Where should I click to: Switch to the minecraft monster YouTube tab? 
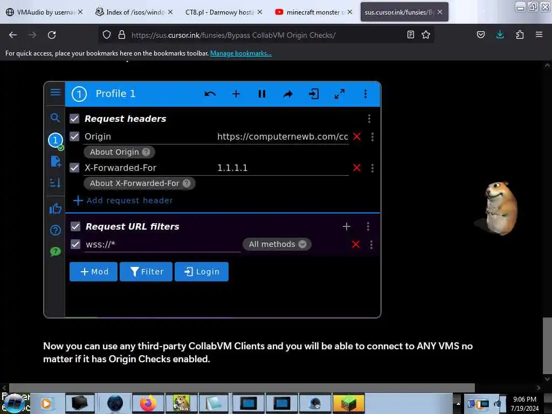click(x=313, y=12)
